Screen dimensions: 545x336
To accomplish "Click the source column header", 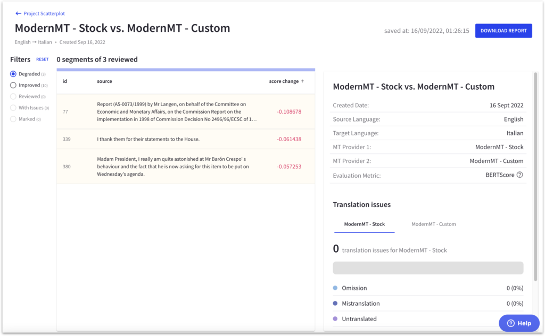I will 104,81.
